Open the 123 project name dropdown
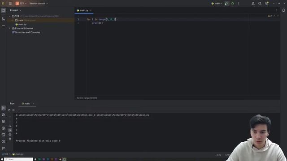 [21, 4]
